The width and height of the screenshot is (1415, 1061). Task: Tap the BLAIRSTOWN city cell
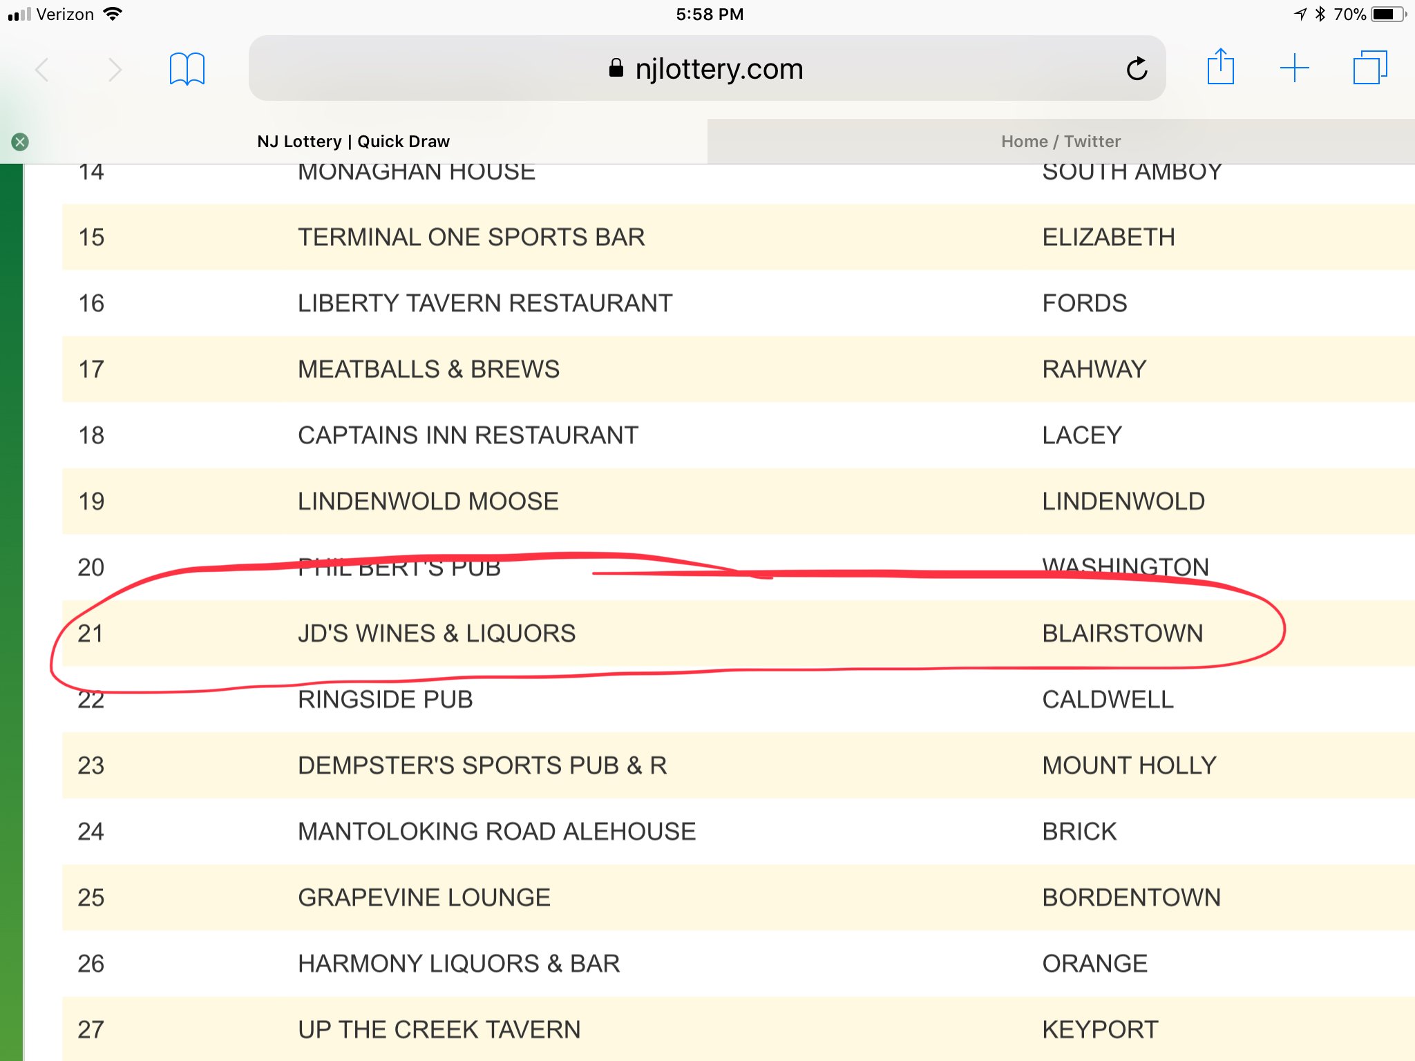point(1122,633)
